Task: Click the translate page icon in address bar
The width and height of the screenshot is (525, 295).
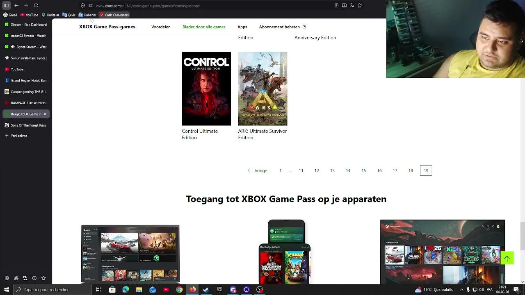Action: pos(352,5)
